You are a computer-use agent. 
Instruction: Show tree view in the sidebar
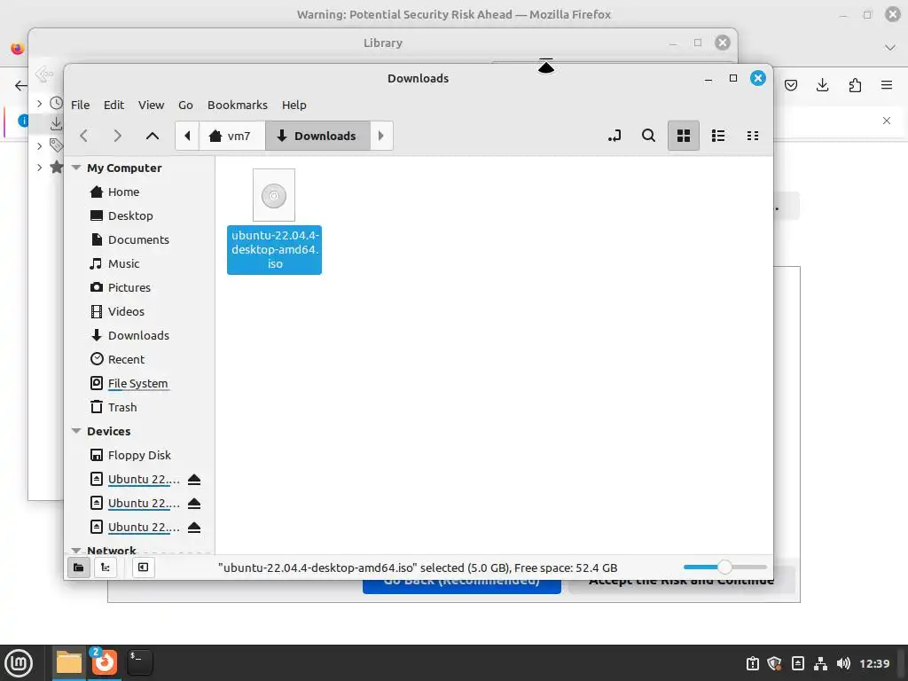pyautogui.click(x=106, y=567)
